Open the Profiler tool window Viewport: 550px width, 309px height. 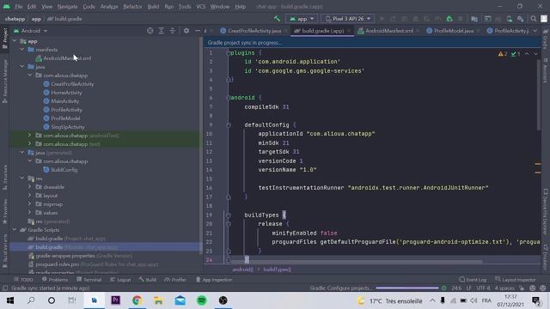[x=175, y=280]
